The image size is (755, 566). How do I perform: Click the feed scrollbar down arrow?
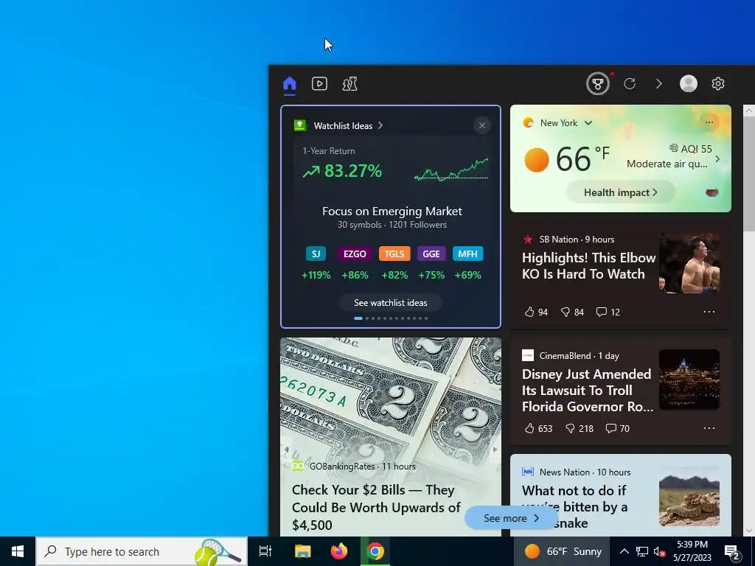click(x=749, y=531)
